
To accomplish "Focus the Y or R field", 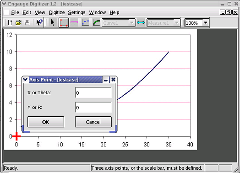I will click(93, 107).
